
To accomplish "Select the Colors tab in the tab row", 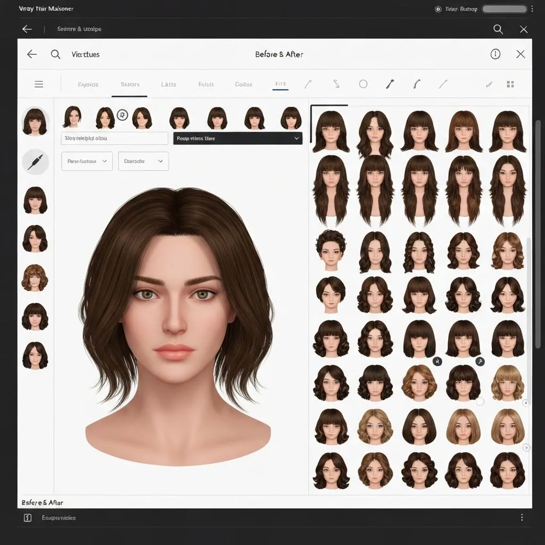I will pyautogui.click(x=243, y=84).
